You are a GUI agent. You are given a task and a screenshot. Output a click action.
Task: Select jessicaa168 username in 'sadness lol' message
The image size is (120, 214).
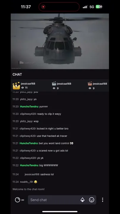(32, 174)
